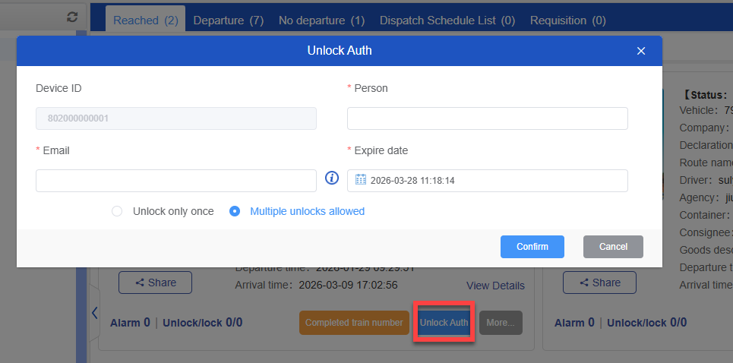Image resolution: width=733 pixels, height=363 pixels.
Task: Click the refresh icon in the left panel
Action: tap(72, 16)
